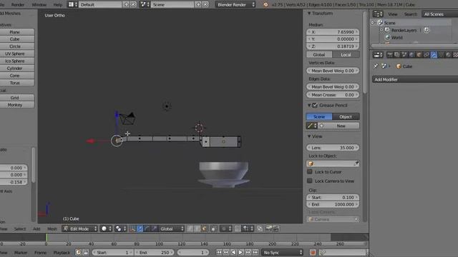Delete the Default screen layout with X
The height and width of the screenshot is (257, 458).
[x=133, y=5]
